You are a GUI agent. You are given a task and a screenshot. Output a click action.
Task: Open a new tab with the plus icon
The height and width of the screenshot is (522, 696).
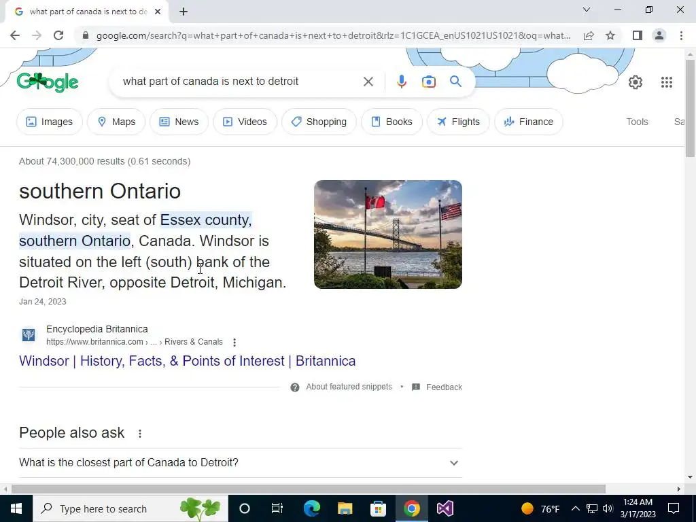click(x=184, y=12)
